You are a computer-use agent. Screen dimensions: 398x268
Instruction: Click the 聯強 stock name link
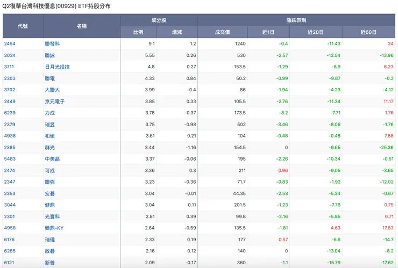(x=49, y=182)
